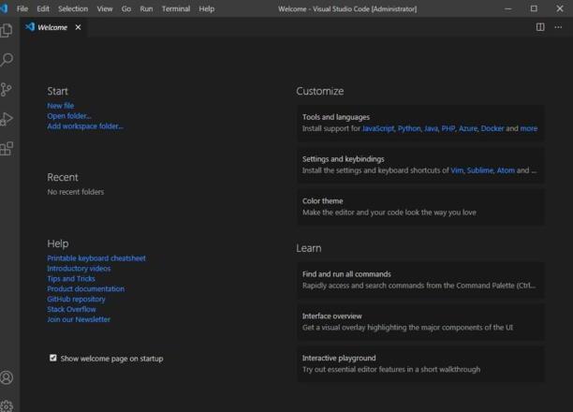Image resolution: width=573 pixels, height=412 pixels.
Task: Open the Interface overview card
Action: pos(420,322)
